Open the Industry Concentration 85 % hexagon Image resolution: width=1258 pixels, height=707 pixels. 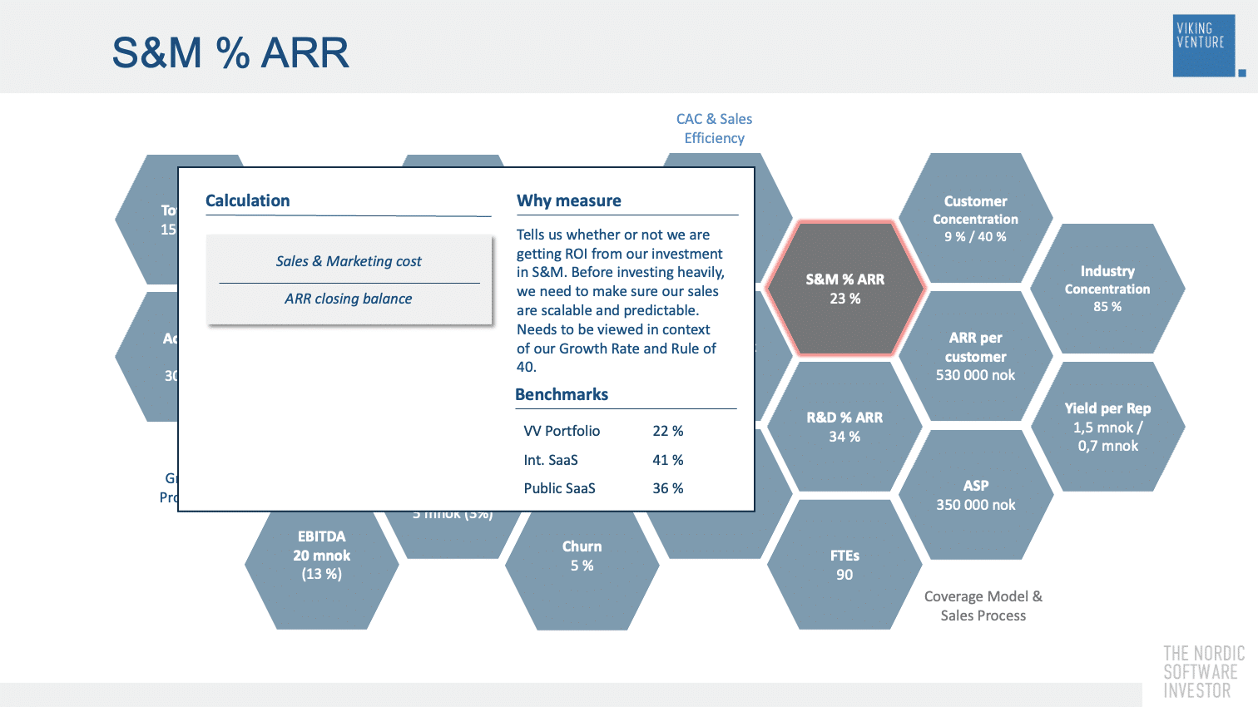1107,289
